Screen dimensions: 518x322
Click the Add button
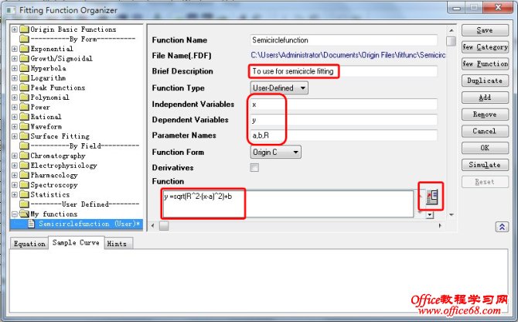(x=485, y=98)
